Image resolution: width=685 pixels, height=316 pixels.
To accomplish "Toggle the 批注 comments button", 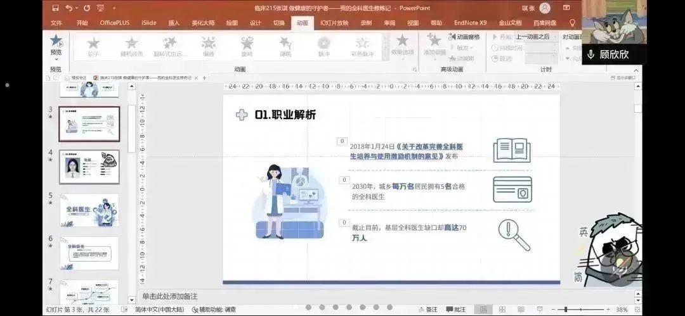I will point(455,309).
